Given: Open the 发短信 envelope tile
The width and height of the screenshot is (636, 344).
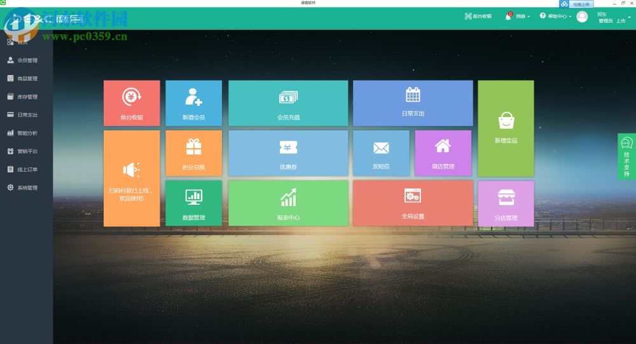Looking at the screenshot, I should coord(381,153).
